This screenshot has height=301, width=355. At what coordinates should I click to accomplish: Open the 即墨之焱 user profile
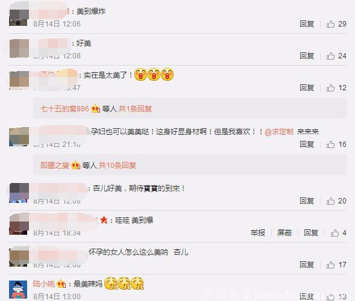[x=55, y=166]
